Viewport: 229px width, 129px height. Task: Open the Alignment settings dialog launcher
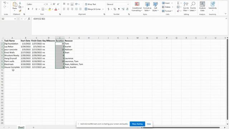click(104, 14)
